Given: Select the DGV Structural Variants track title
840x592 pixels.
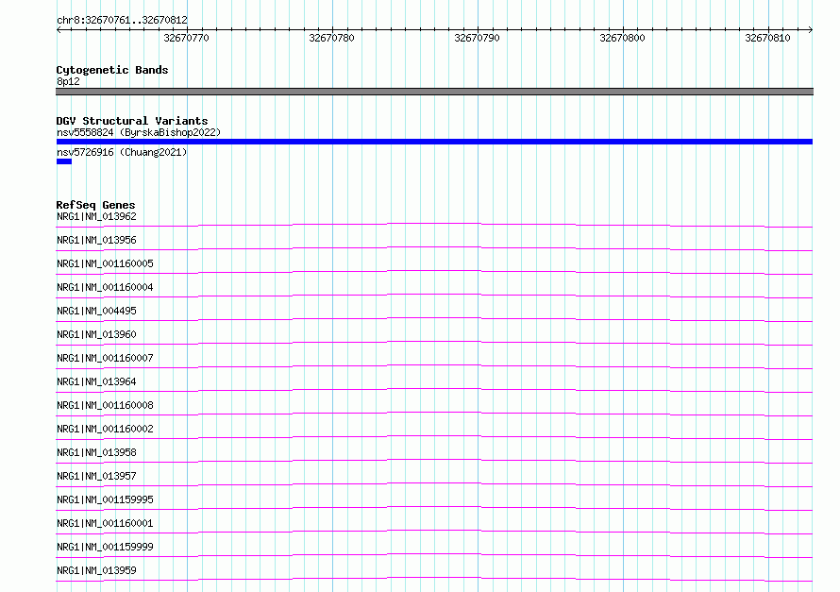Looking at the screenshot, I should (x=132, y=121).
